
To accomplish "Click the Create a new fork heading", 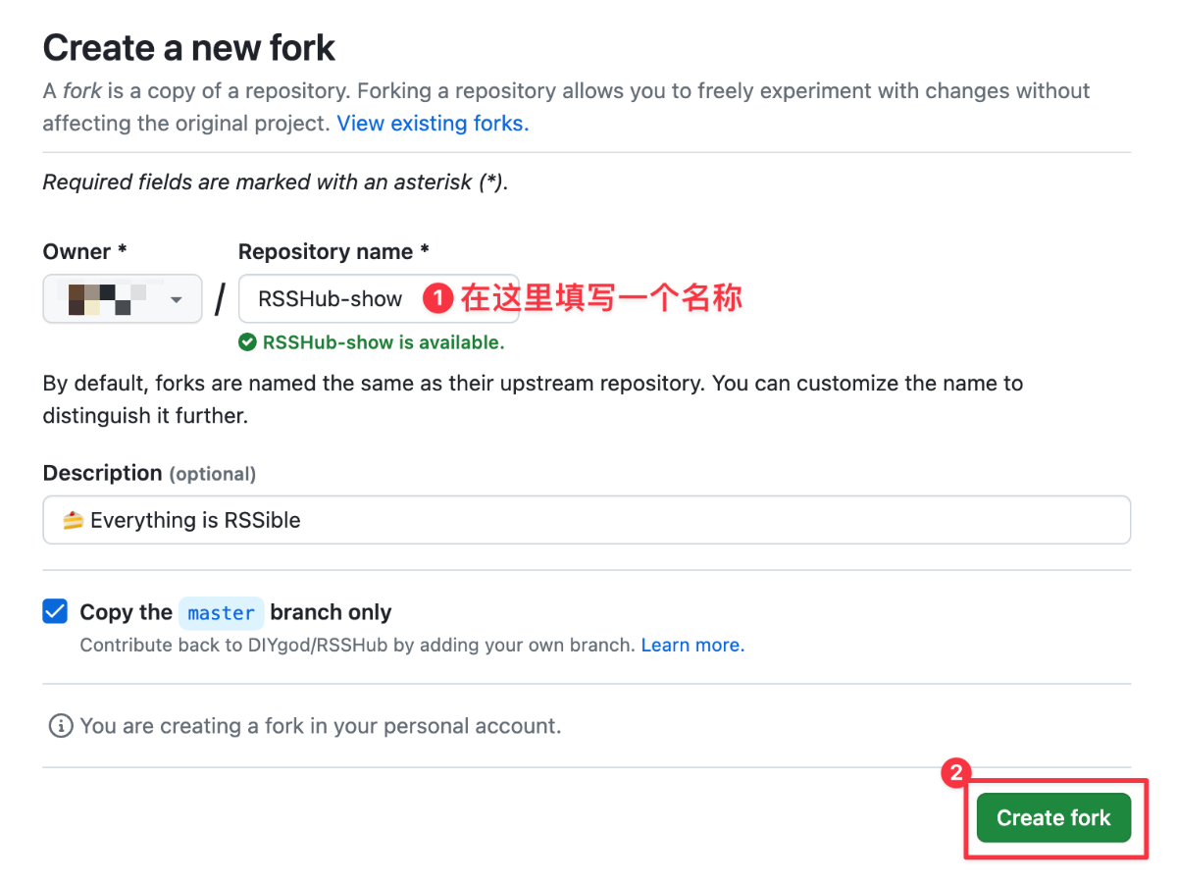I will click(189, 47).
